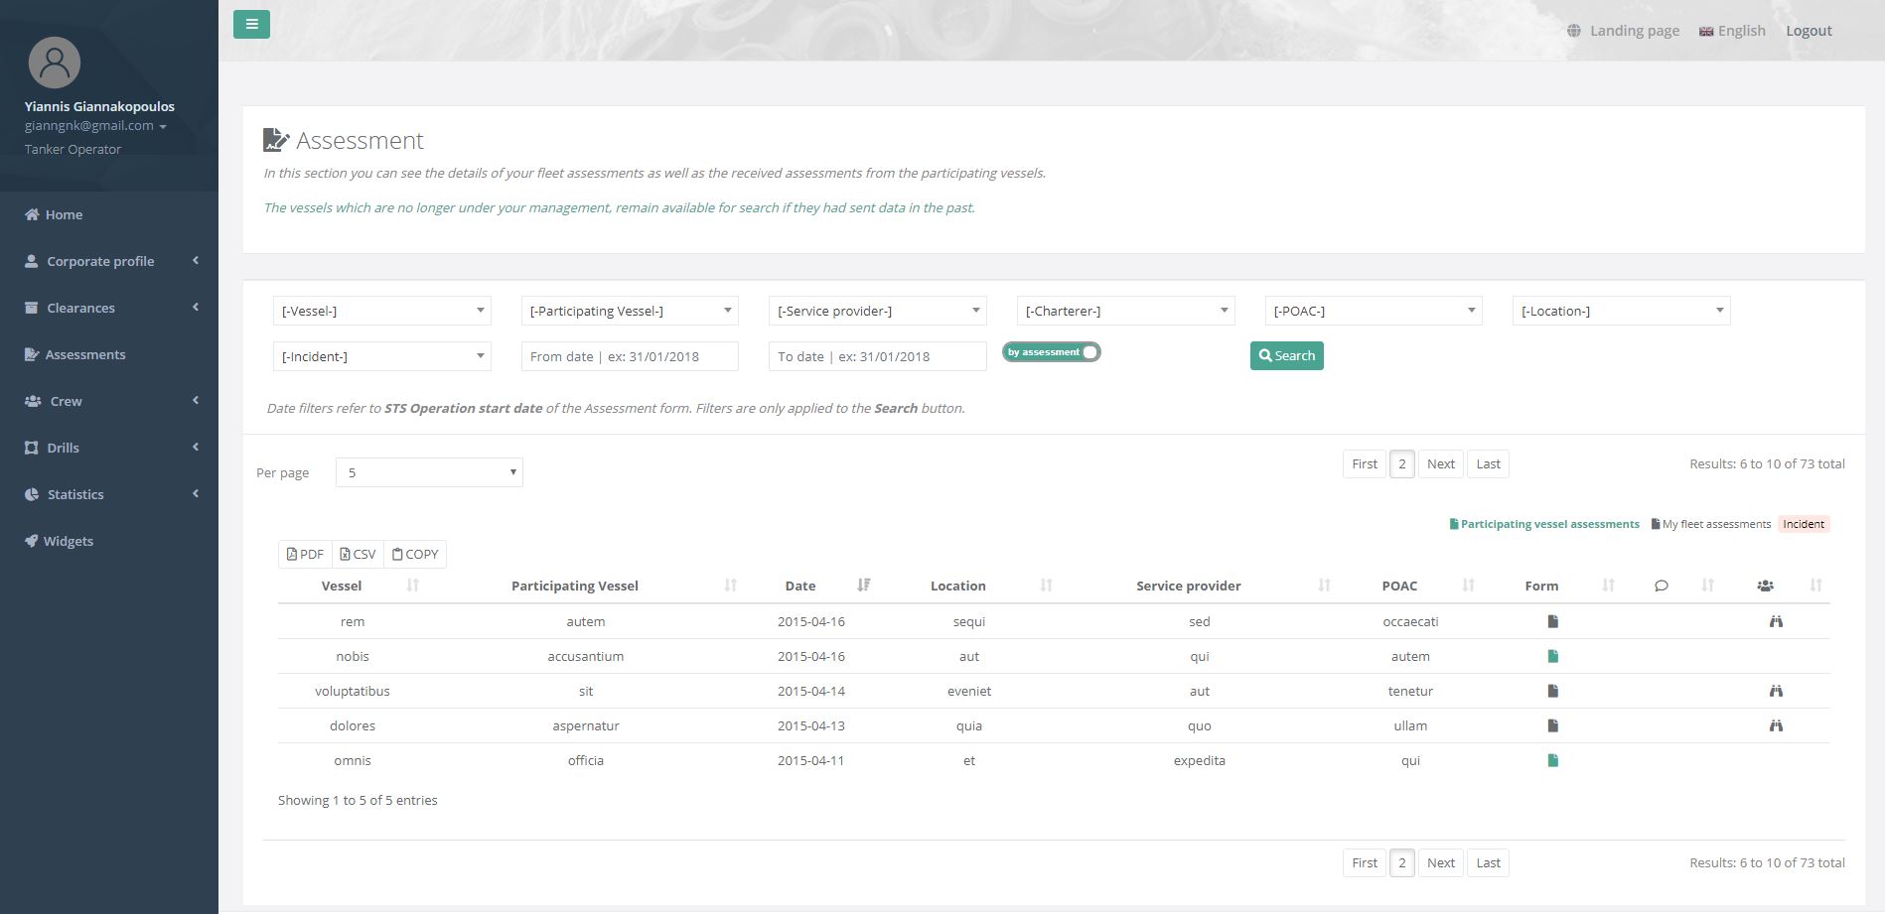
Task: Go to Widgets in sidebar
Action: [x=68, y=541]
